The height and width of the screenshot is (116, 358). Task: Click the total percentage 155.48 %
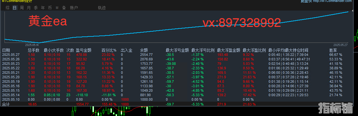click(x=109, y=104)
